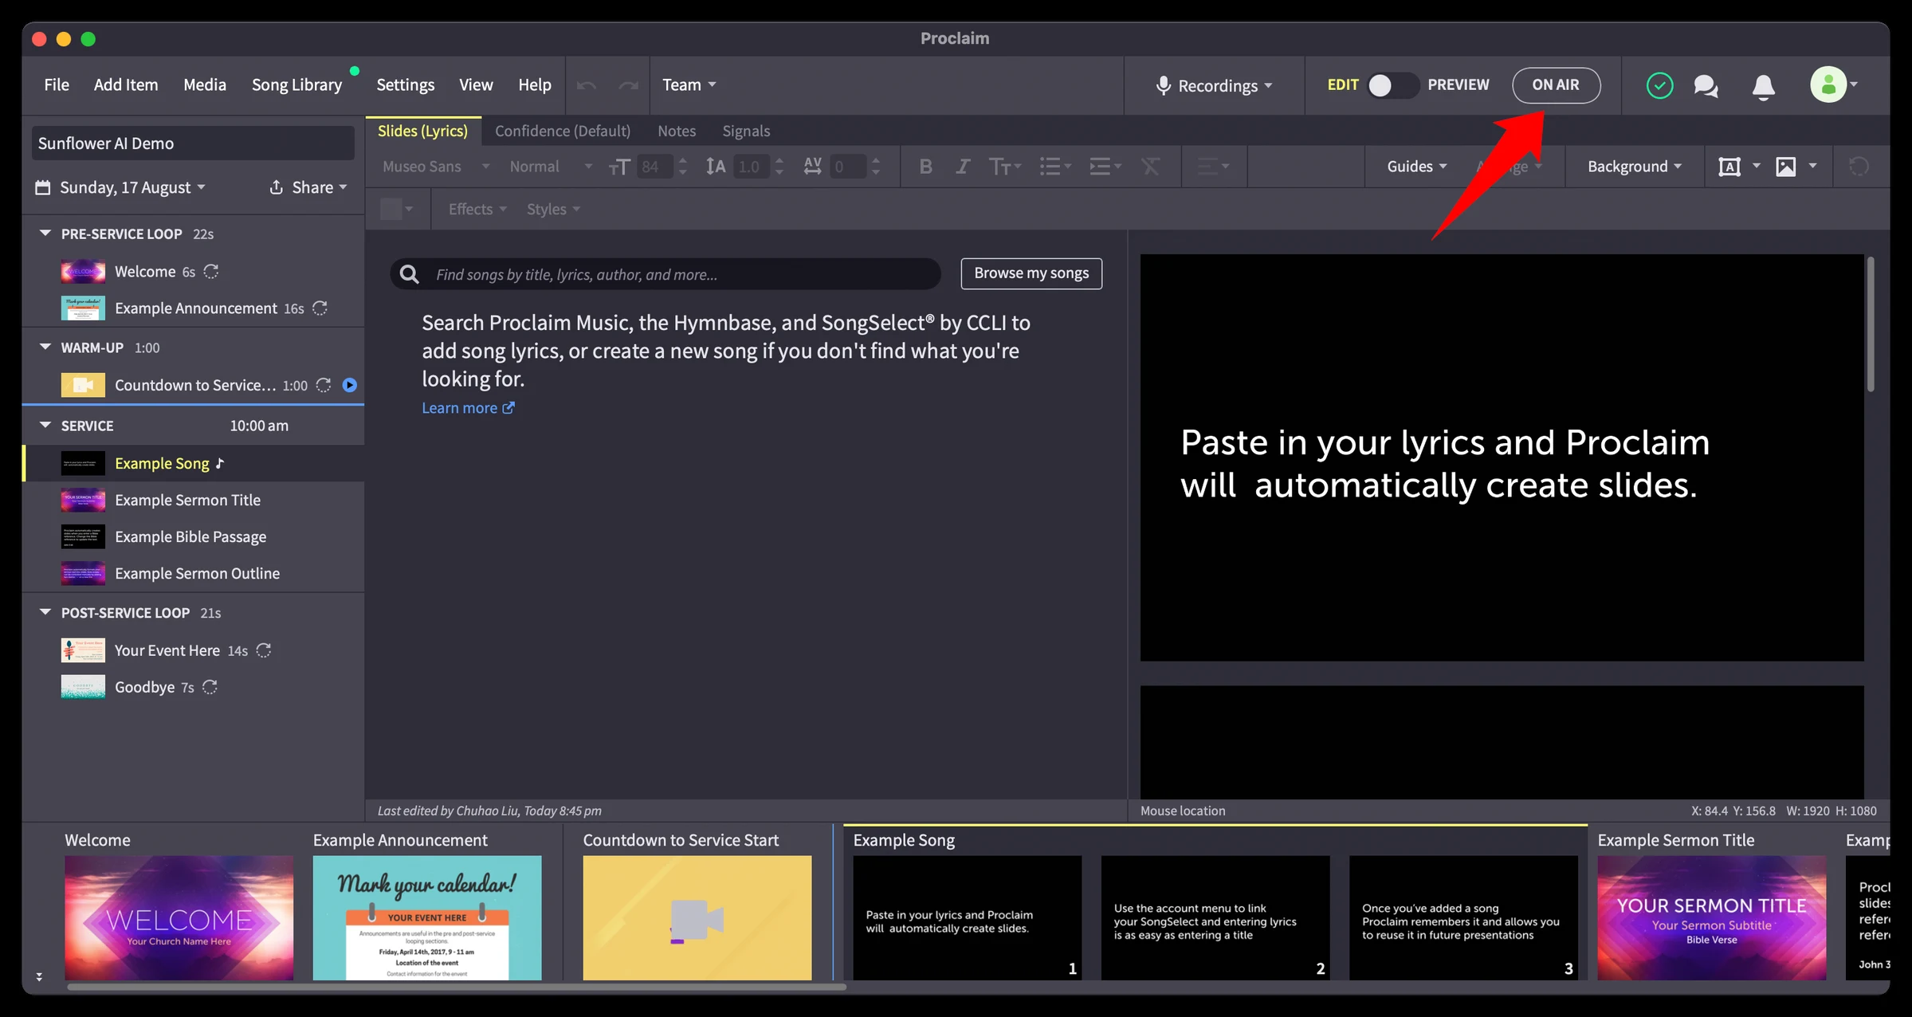Collapse the POST-SERVICE LOOP section
Image resolution: width=1912 pixels, height=1017 pixels.
45,613
